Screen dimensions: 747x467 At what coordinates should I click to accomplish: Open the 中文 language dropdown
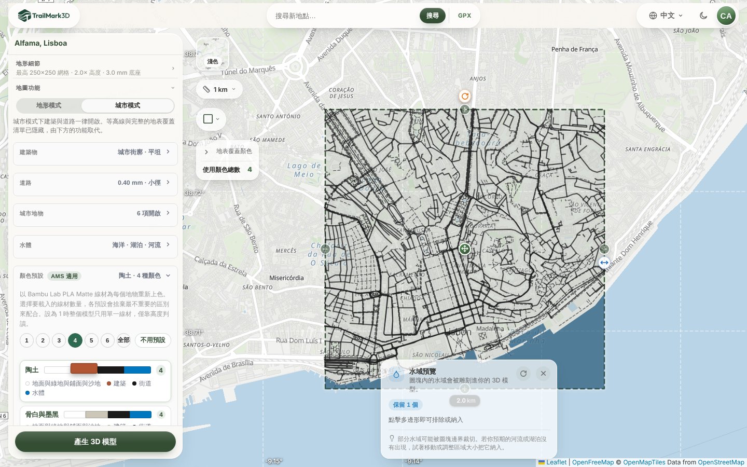click(x=667, y=16)
